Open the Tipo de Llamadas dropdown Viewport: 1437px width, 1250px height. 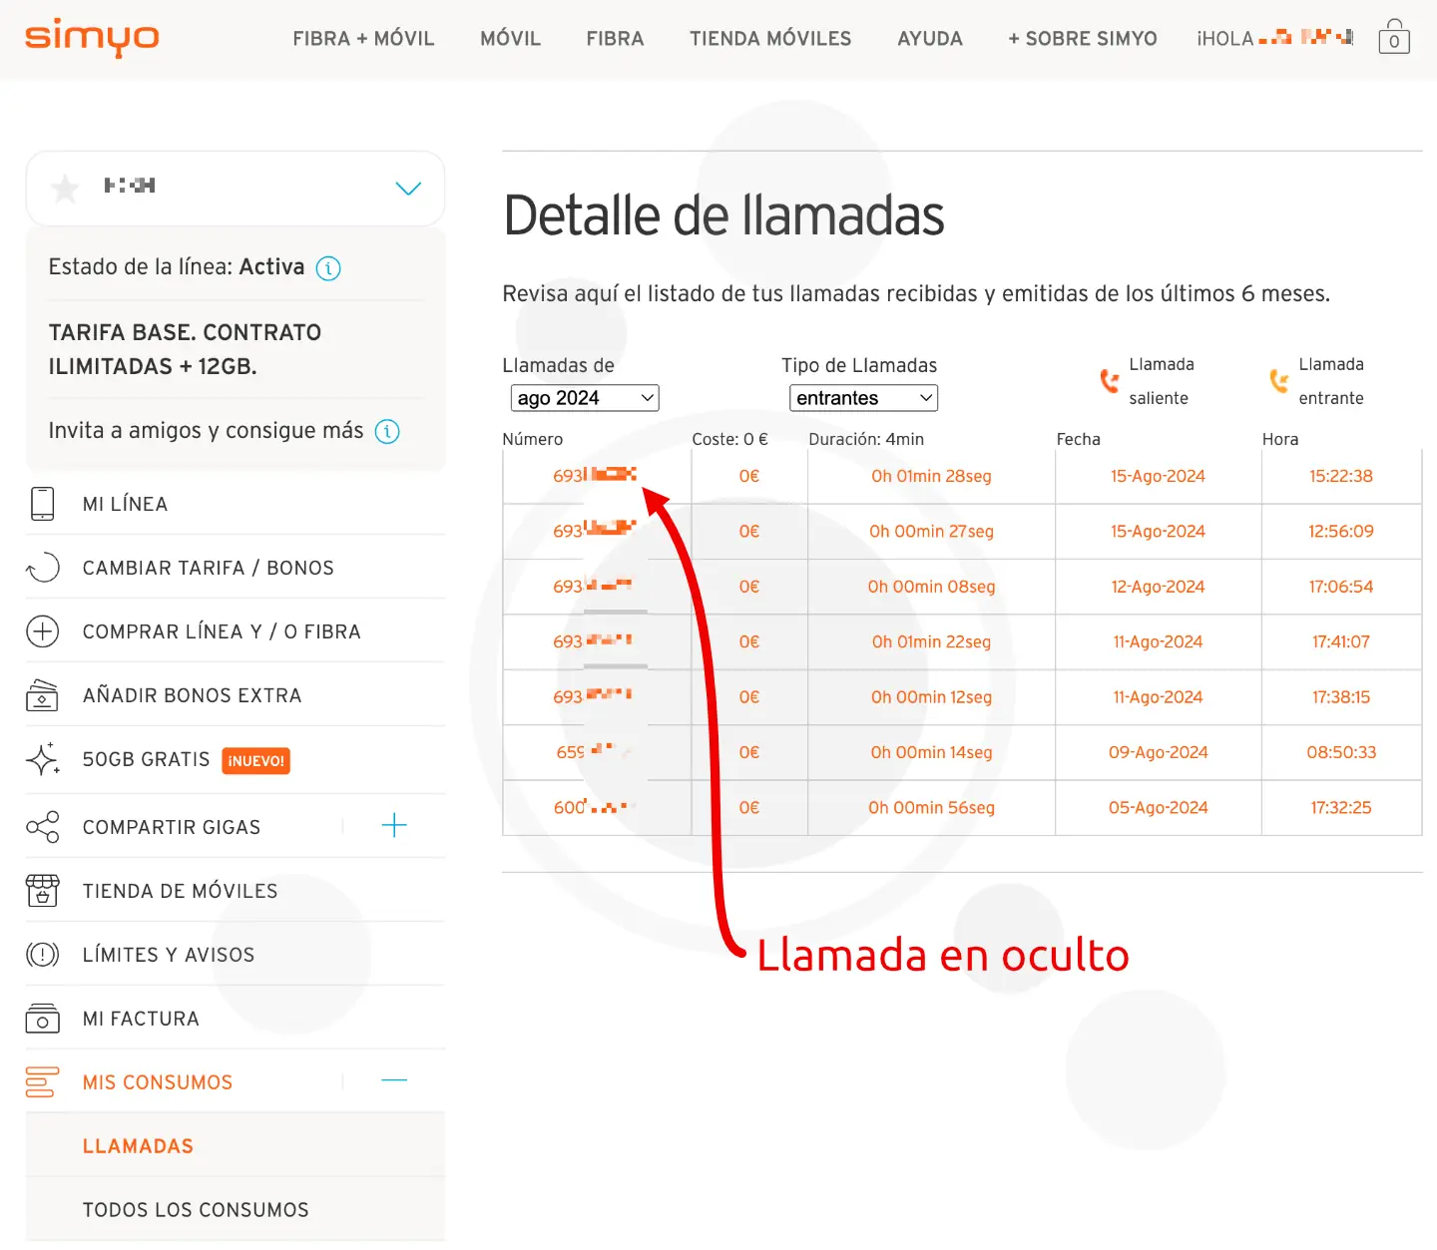pyautogui.click(x=863, y=398)
